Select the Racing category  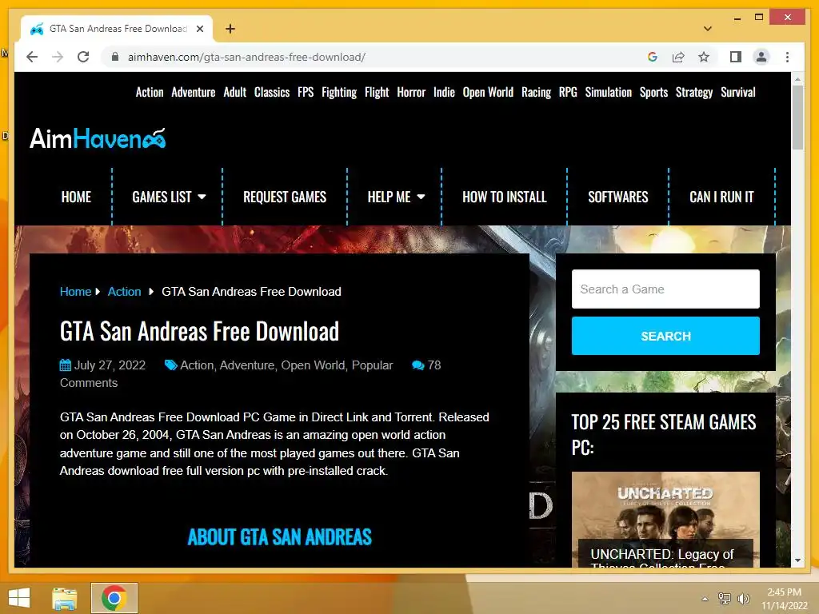tap(536, 93)
